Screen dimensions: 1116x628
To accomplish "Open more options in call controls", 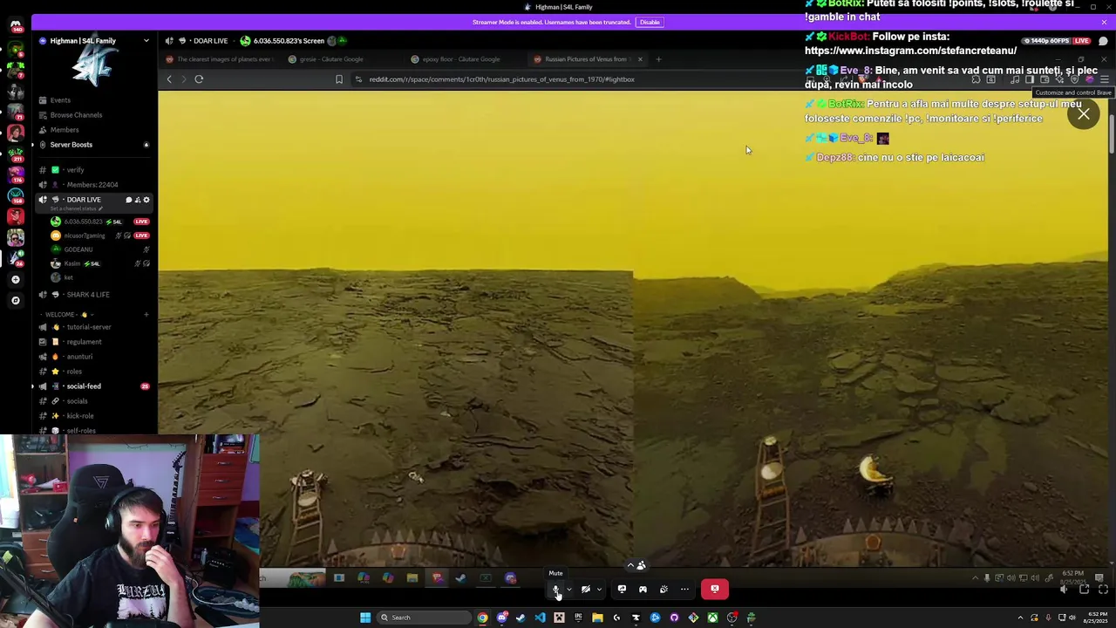I will (684, 590).
